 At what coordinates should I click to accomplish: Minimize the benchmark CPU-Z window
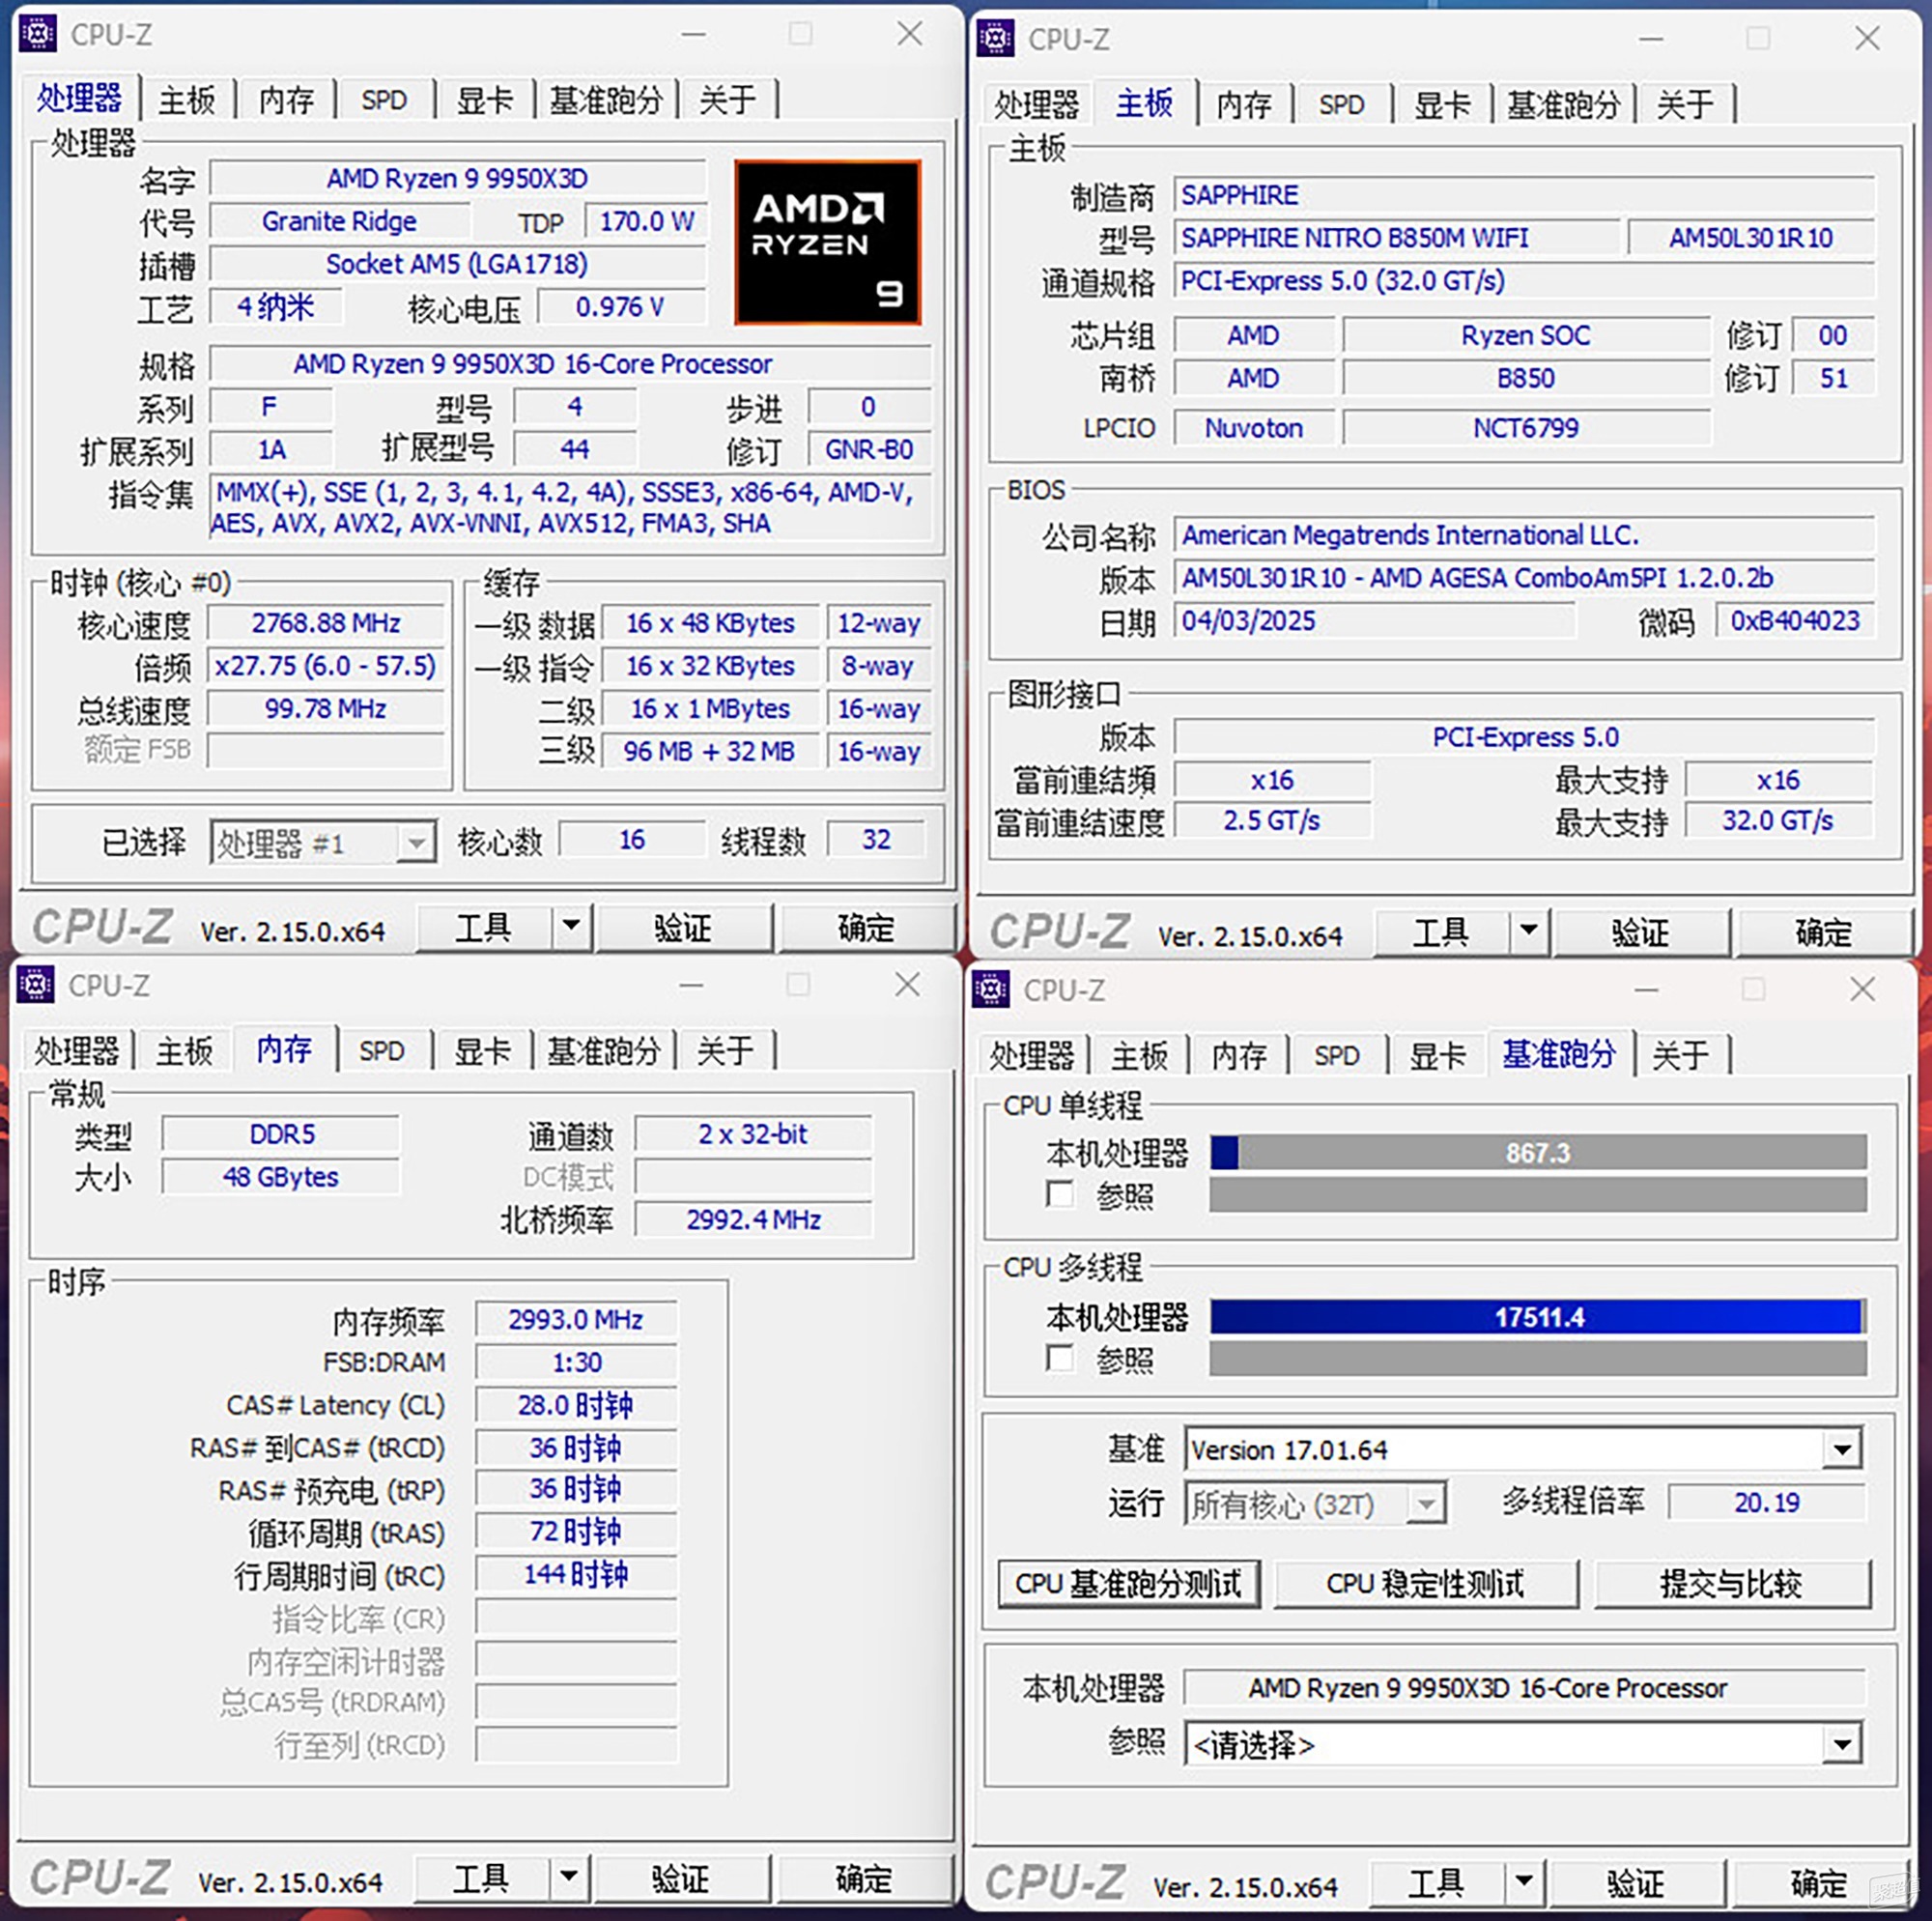tap(1647, 989)
